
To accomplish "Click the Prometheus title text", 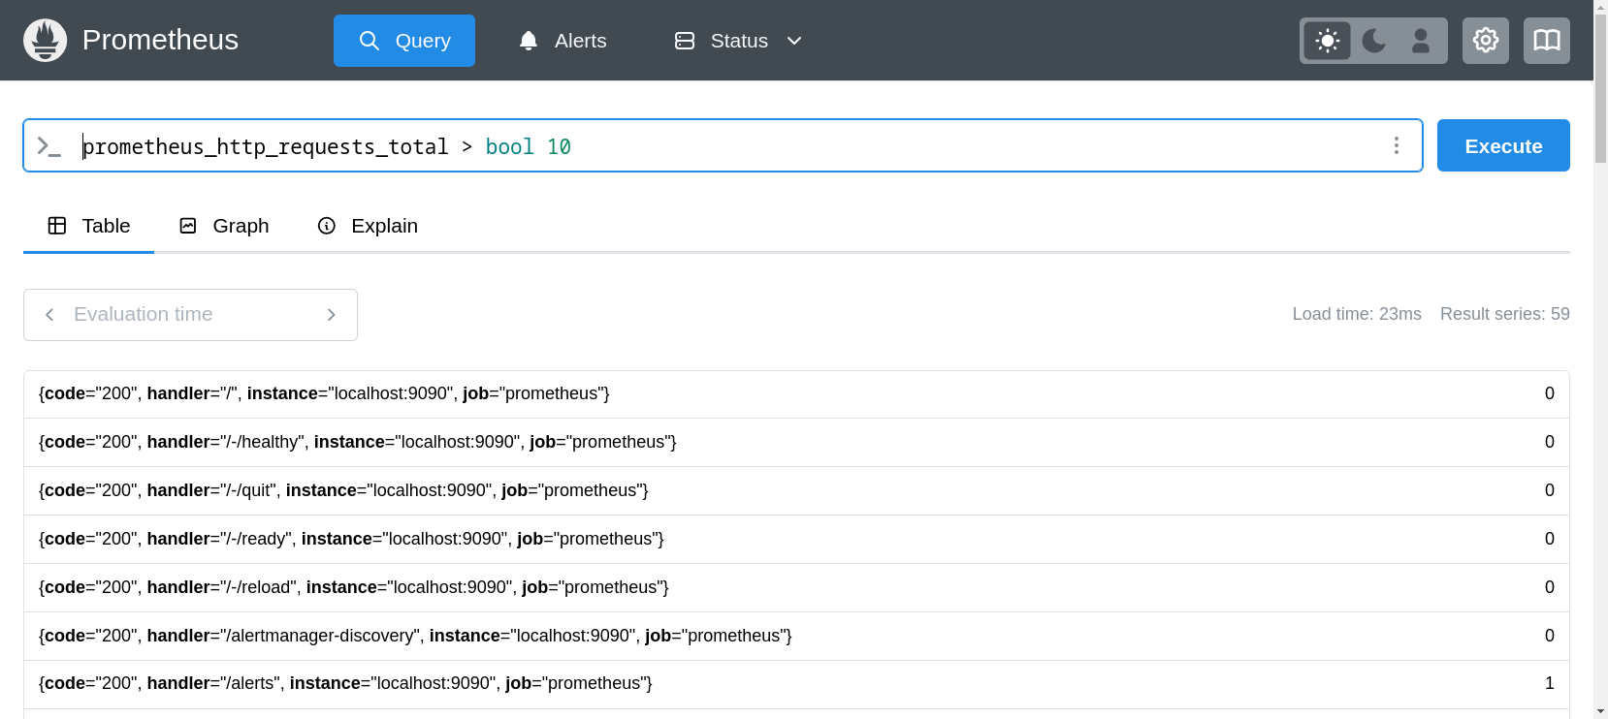I will click(x=160, y=40).
